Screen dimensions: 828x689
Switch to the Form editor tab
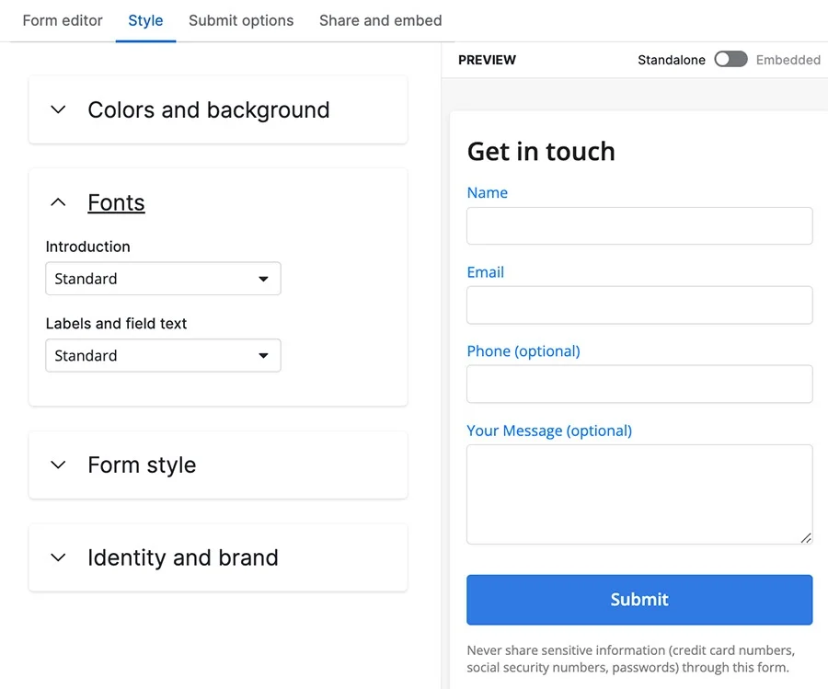pyautogui.click(x=63, y=20)
